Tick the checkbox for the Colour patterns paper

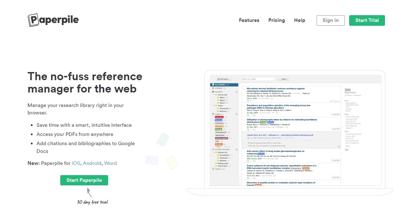tap(244, 166)
